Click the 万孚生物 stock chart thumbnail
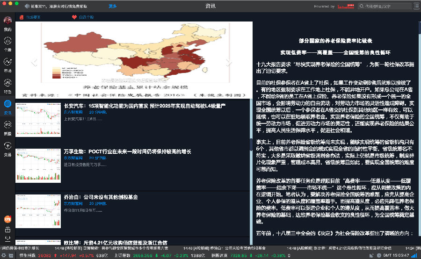This screenshot has width=421, height=259. pos(38,165)
